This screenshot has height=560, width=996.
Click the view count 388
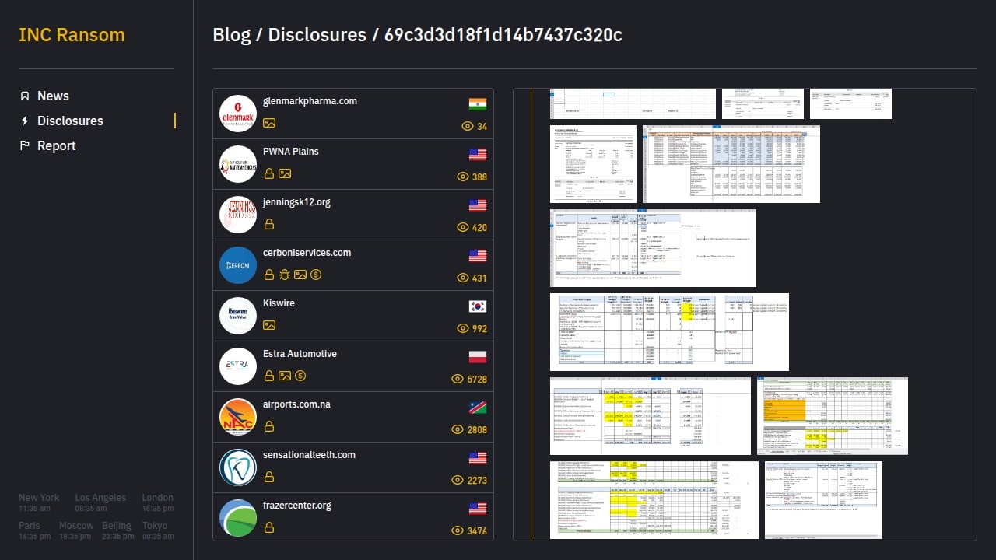[x=479, y=177]
